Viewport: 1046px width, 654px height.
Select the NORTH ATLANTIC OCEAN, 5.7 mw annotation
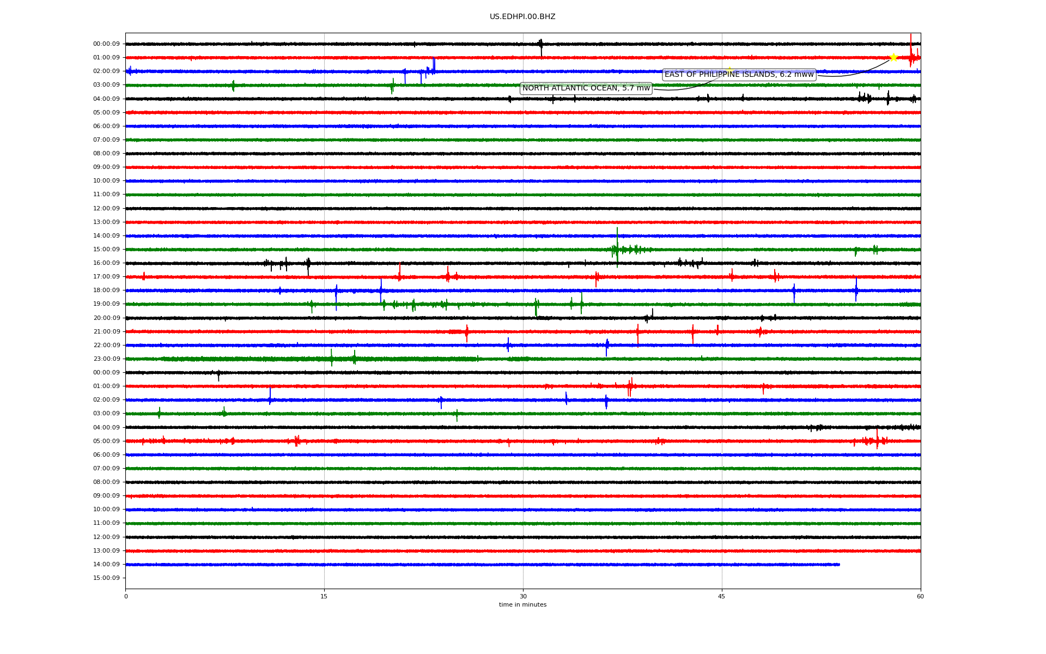tap(586, 88)
